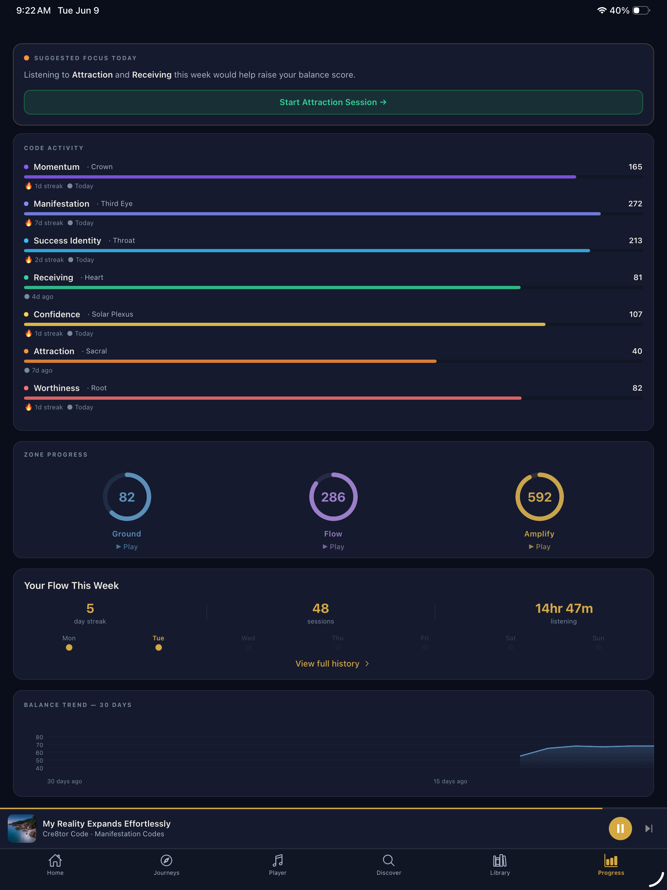Select Saturday's streak dot
Viewport: 667px width, 890px height.
[511, 647]
